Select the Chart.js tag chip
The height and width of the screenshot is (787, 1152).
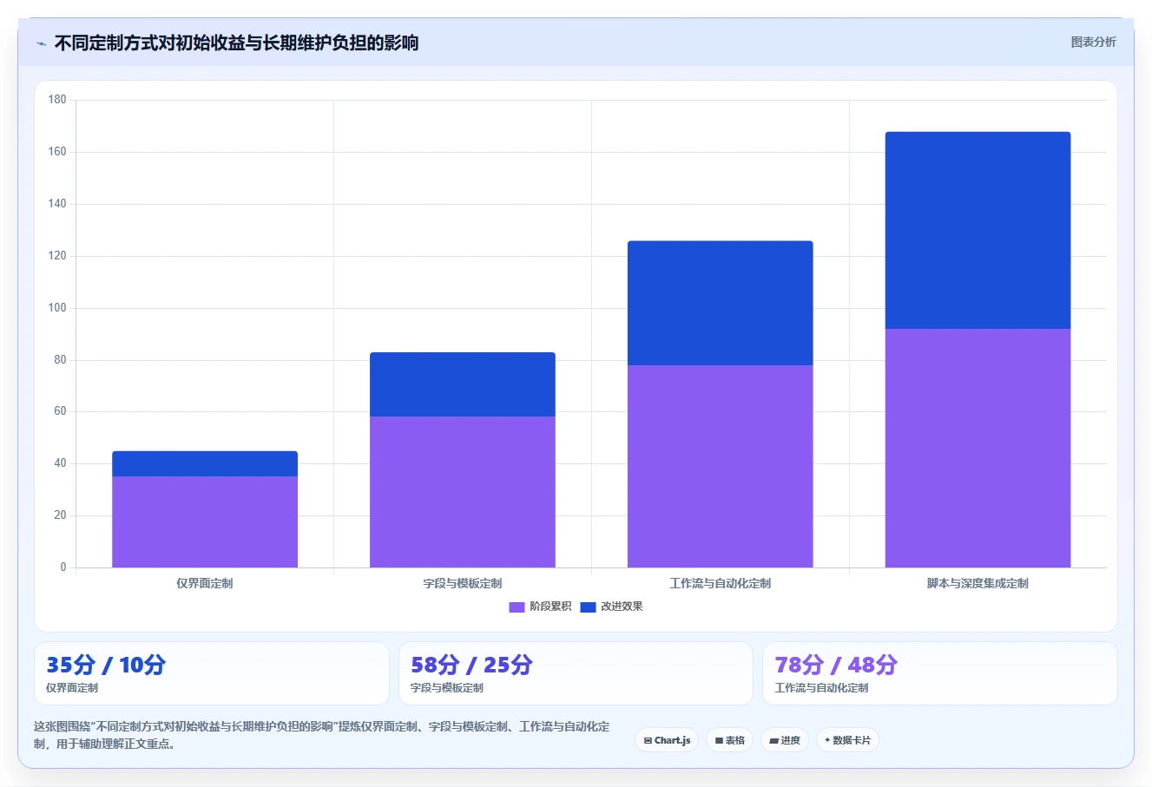[667, 740]
